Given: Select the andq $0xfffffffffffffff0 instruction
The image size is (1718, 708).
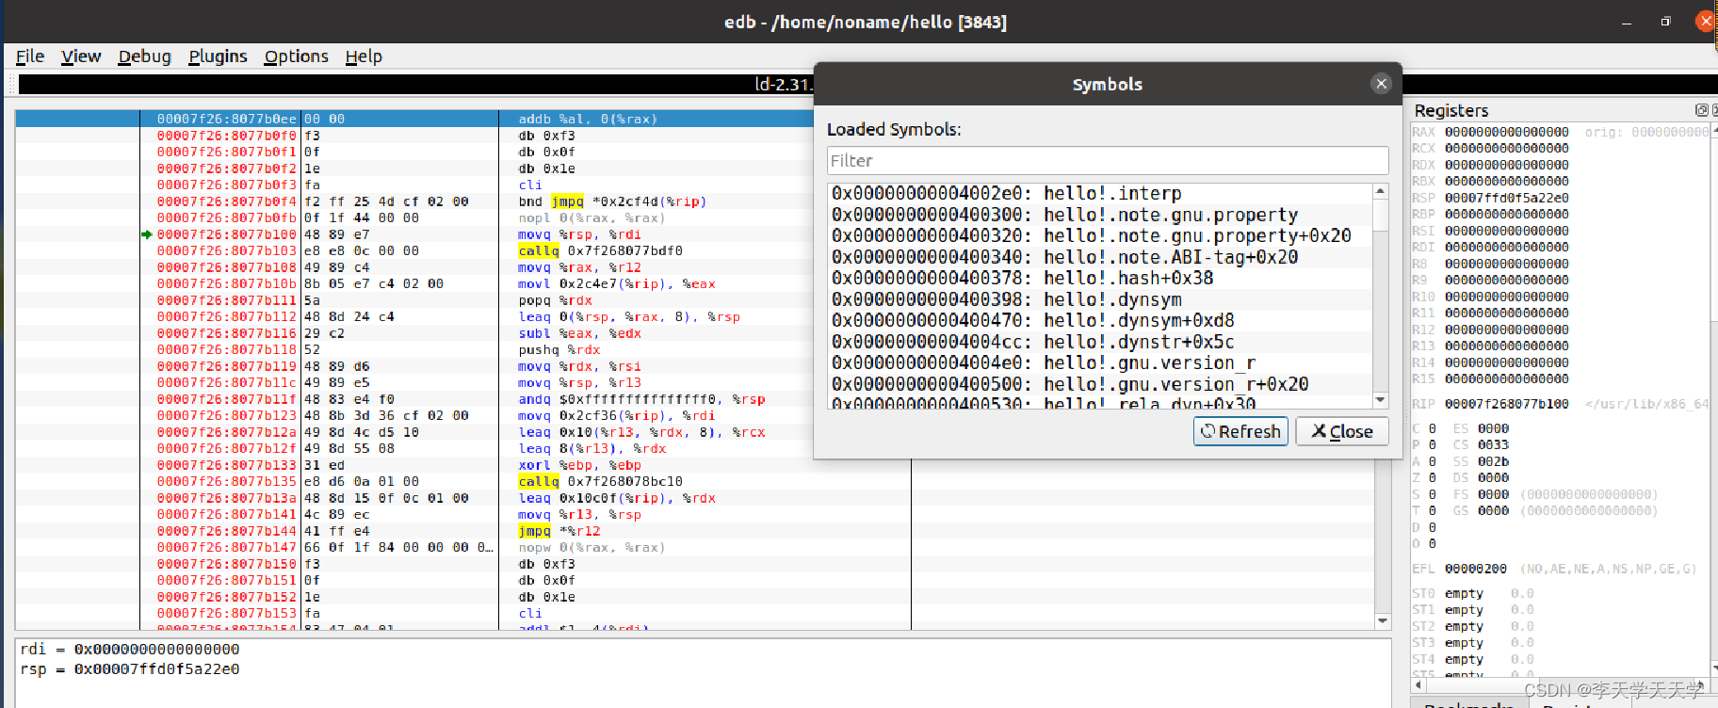Looking at the screenshot, I should coord(641,399).
